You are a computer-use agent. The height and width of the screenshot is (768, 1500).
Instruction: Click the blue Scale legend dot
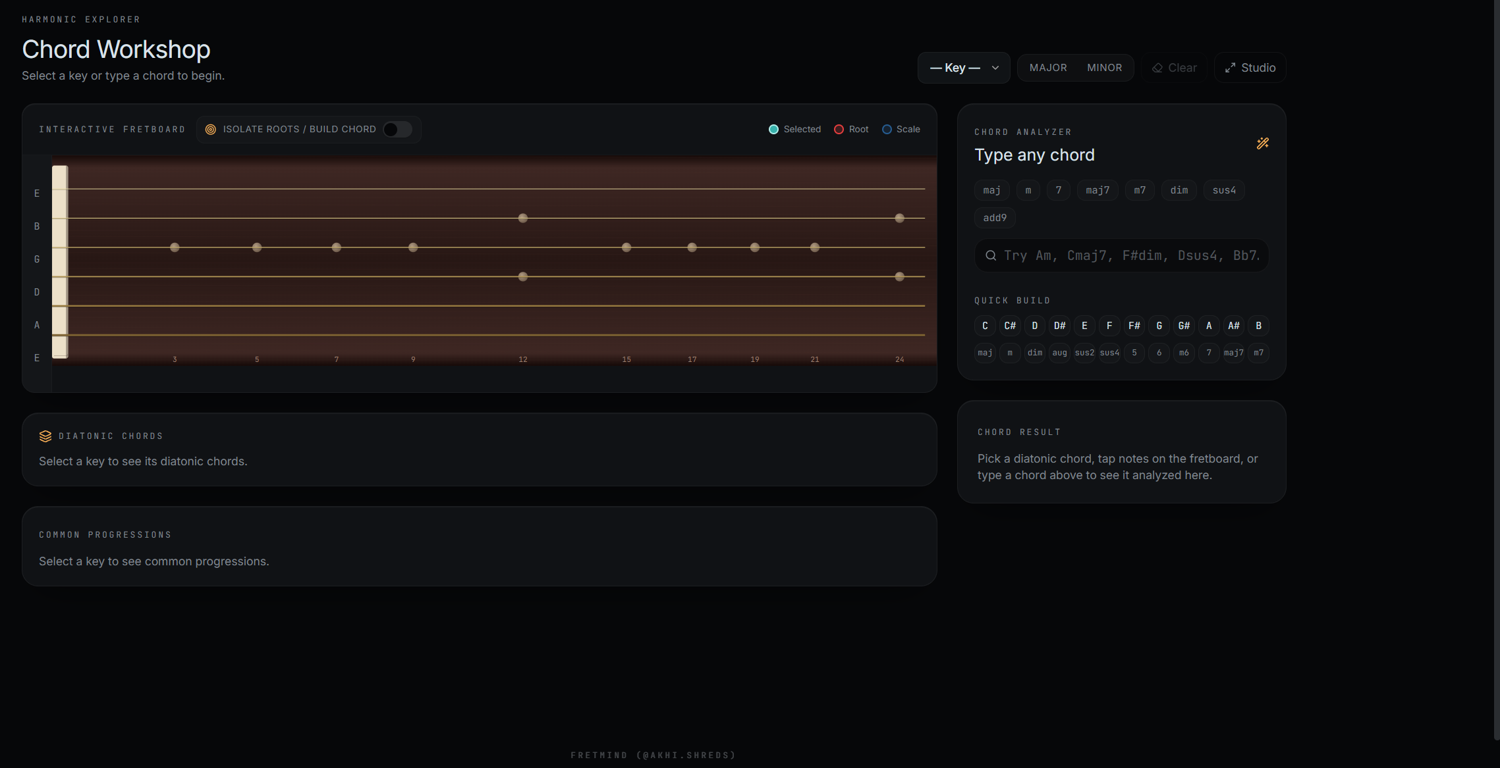887,130
